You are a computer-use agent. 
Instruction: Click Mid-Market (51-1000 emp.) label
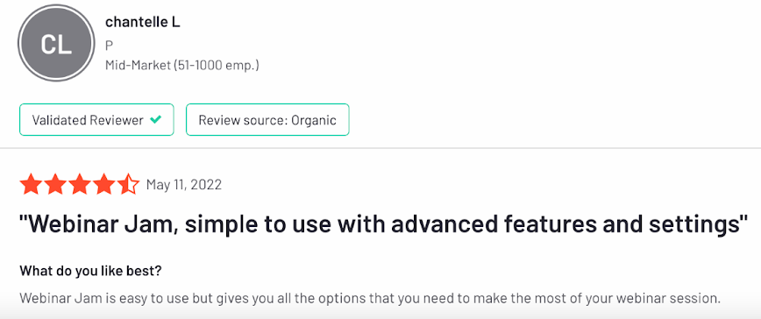[182, 65]
